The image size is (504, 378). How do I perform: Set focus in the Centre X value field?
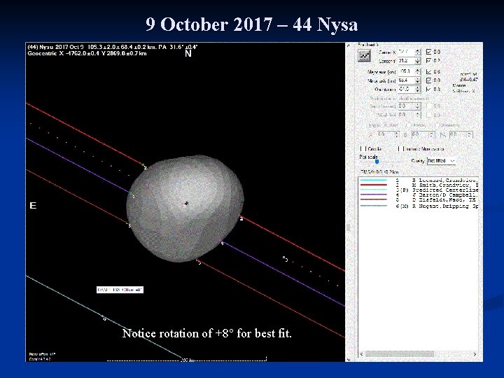pos(406,52)
